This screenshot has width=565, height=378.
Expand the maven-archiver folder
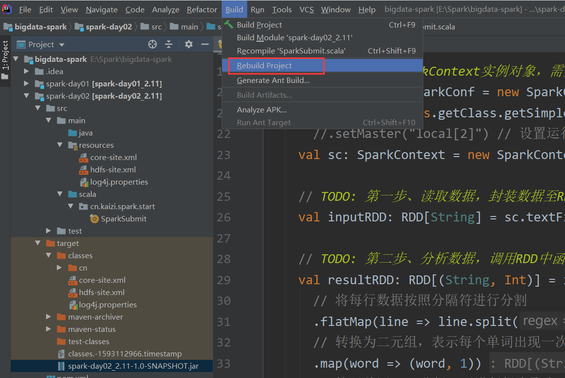point(49,317)
